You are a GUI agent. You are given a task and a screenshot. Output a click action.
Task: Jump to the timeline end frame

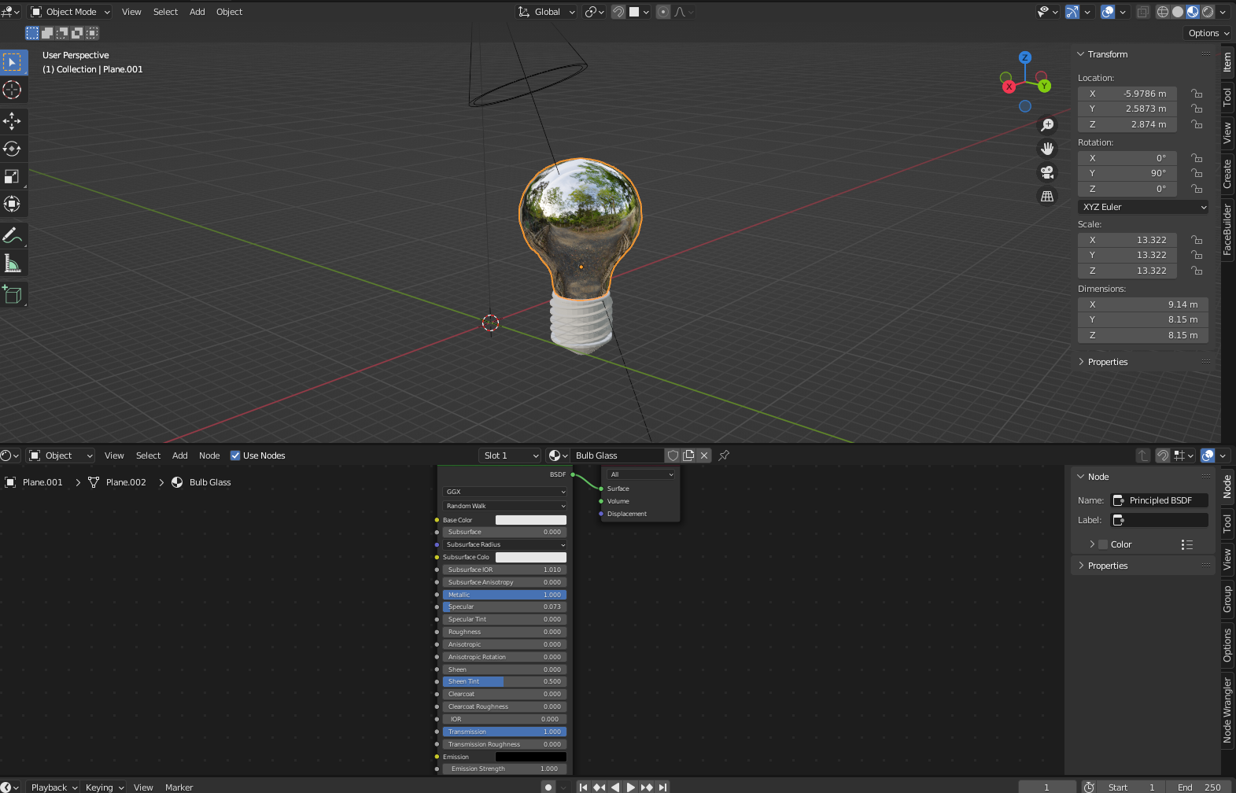pos(663,787)
